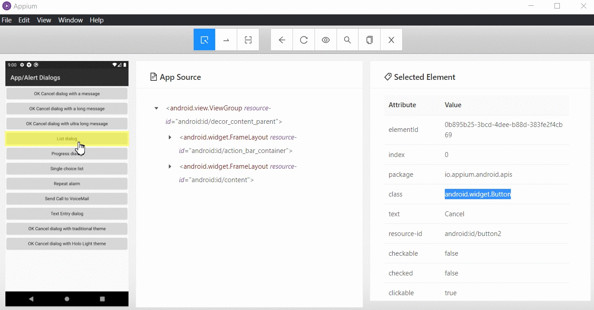Tap the Send Call to VoiceMail button

67,199
